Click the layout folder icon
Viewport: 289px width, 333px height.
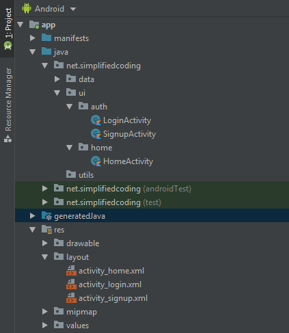[59, 256]
